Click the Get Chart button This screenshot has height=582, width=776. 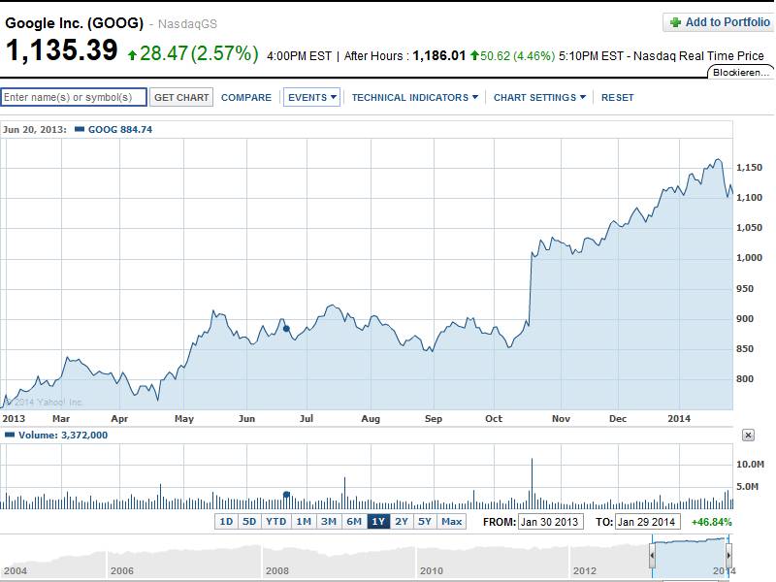click(x=181, y=98)
